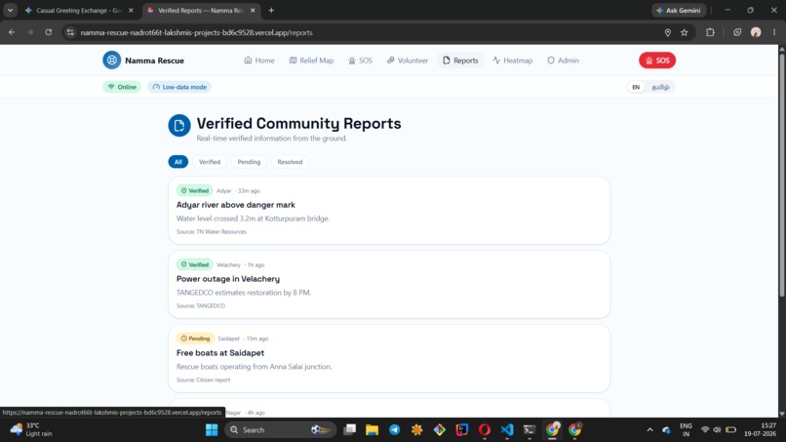The height and width of the screenshot is (442, 786).
Task: Go to the SOS nav item
Action: [x=360, y=60]
